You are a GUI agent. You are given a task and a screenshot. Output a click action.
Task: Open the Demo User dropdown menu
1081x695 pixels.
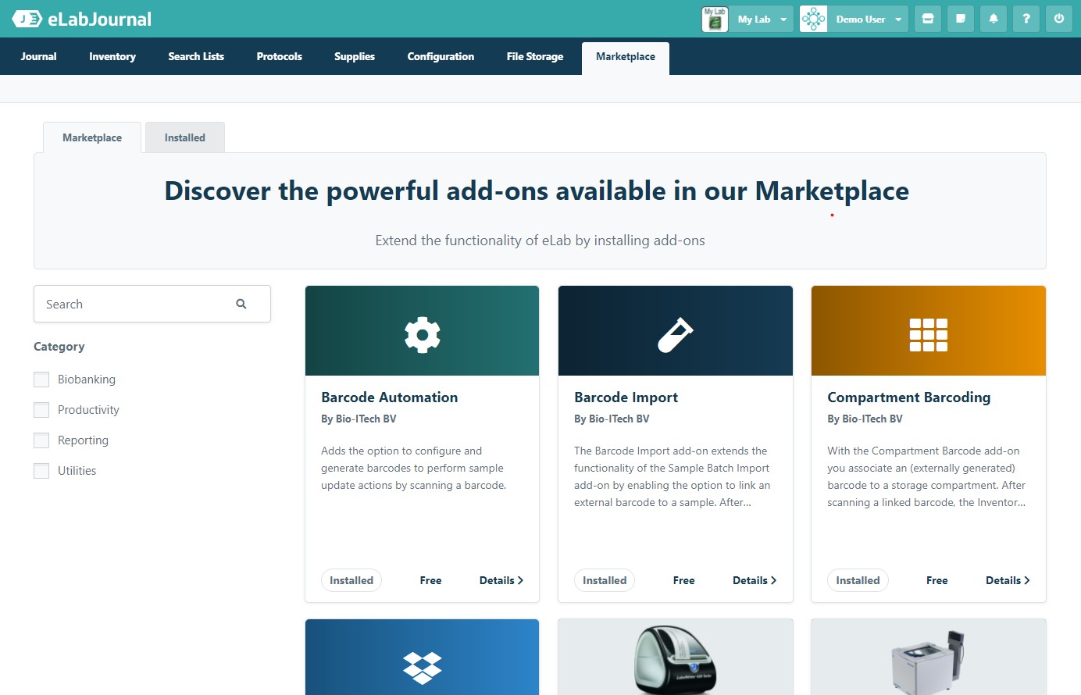[x=868, y=19]
